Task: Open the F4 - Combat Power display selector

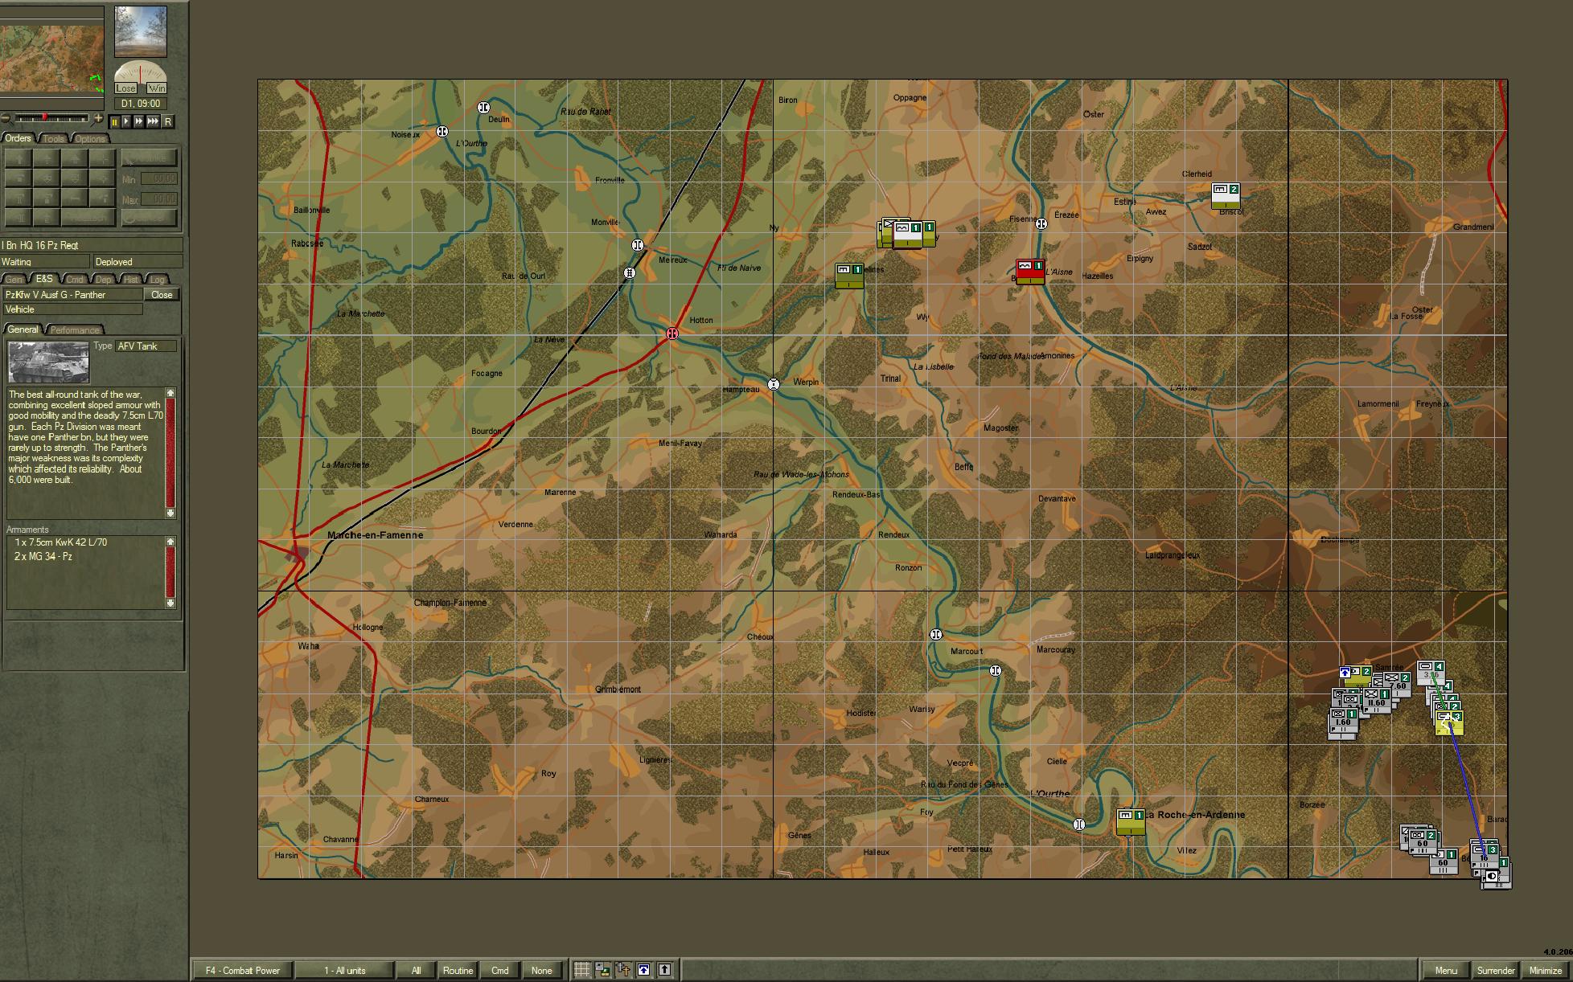Action: click(x=243, y=970)
